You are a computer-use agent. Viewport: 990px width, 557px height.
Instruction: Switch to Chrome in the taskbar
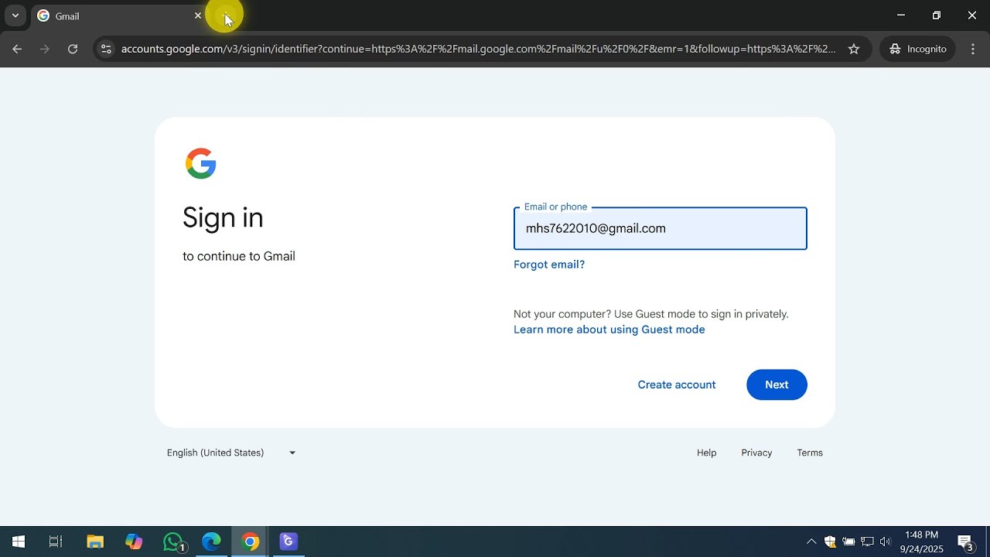(x=250, y=542)
